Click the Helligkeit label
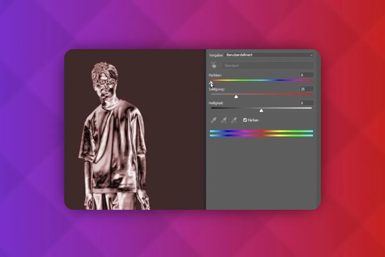 pyautogui.click(x=216, y=103)
